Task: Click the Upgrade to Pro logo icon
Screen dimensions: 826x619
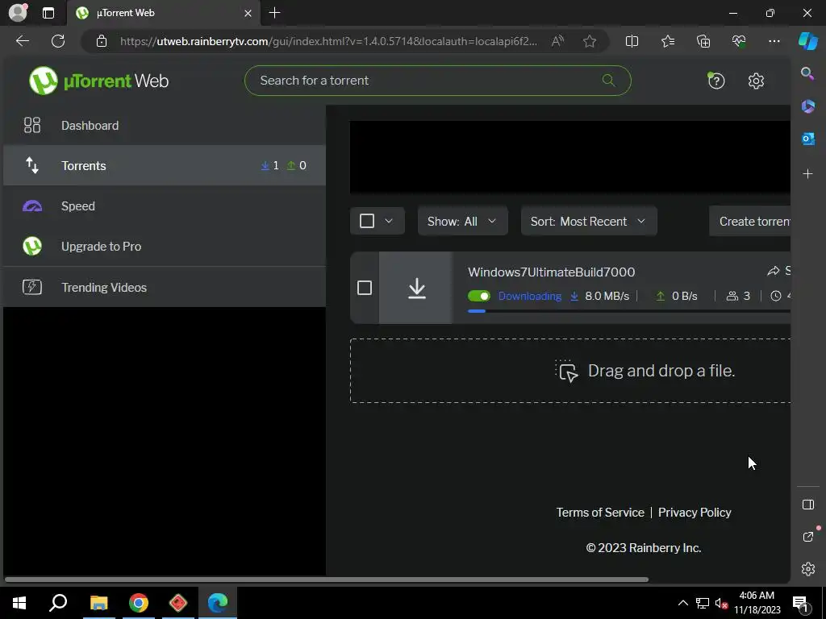Action: tap(32, 246)
